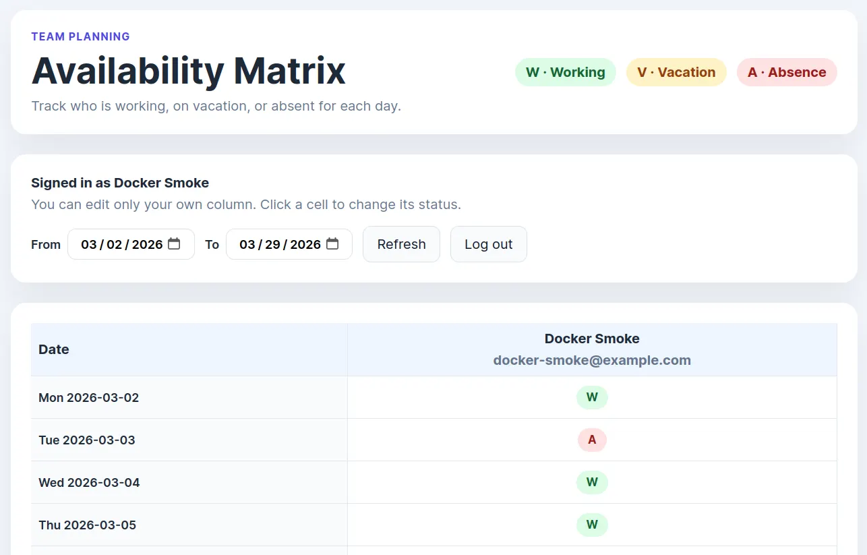The height and width of the screenshot is (555, 867).
Task: Open the To date calendar picker icon
Action: point(332,243)
